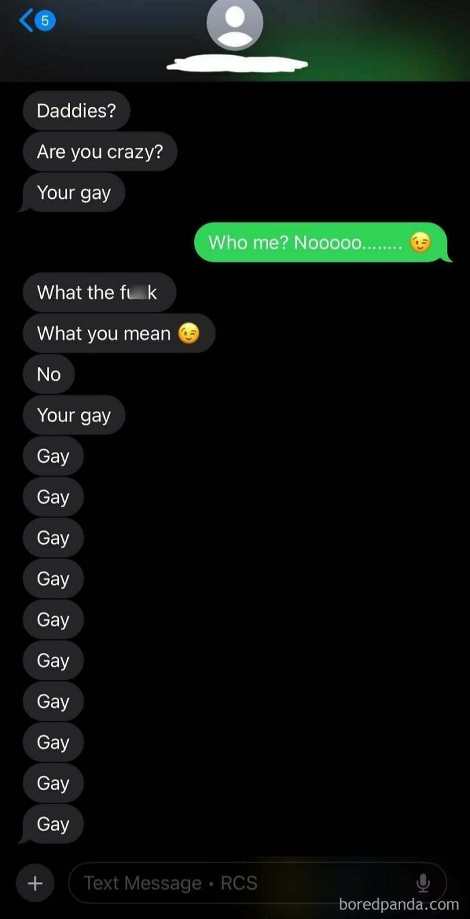Tap the first single 'Gay' bubble
Viewport: 470px width, 919px height.
(53, 456)
